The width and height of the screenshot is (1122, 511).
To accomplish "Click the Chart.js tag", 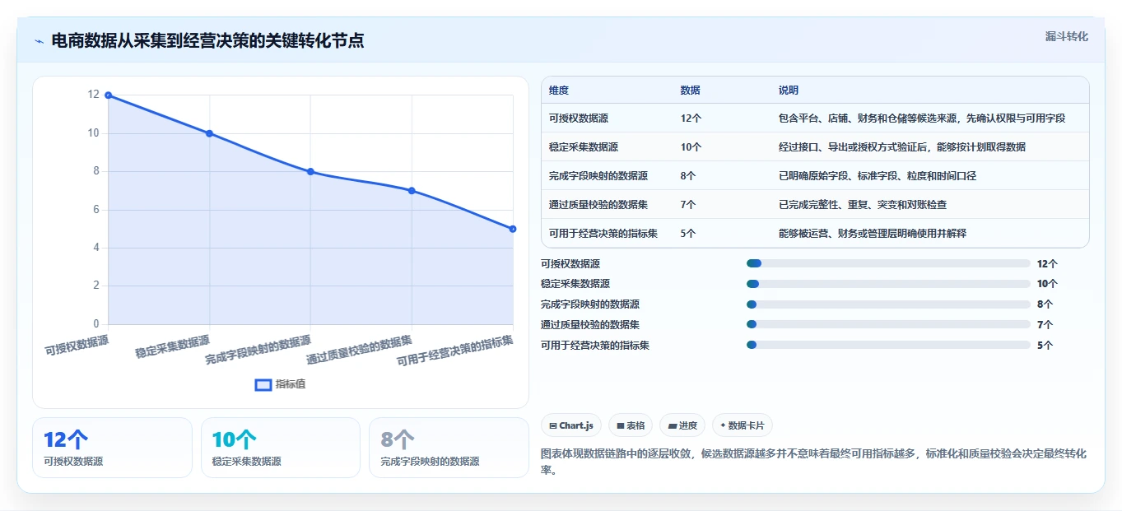I will coord(570,425).
